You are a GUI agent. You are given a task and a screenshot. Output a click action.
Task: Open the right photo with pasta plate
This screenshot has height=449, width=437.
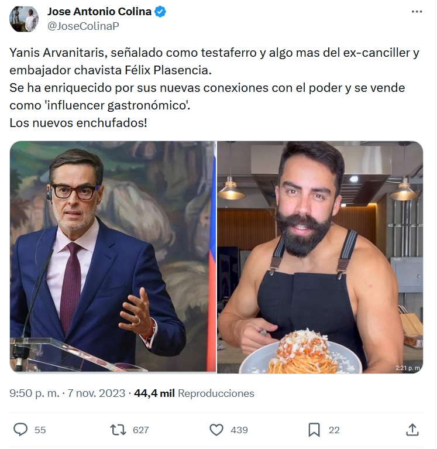[320, 257]
